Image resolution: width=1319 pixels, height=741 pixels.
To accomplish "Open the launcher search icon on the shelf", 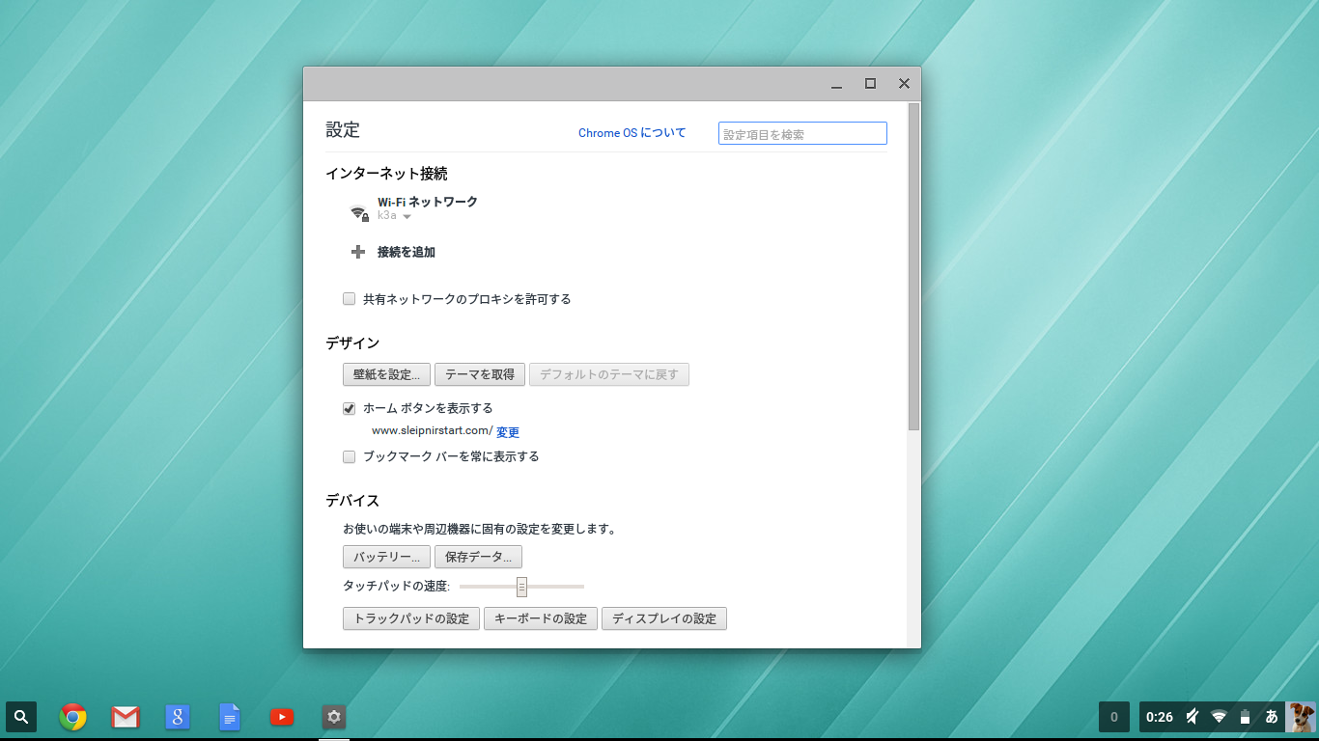I will [21, 717].
